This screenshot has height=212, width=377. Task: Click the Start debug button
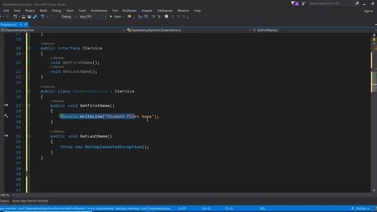point(117,16)
